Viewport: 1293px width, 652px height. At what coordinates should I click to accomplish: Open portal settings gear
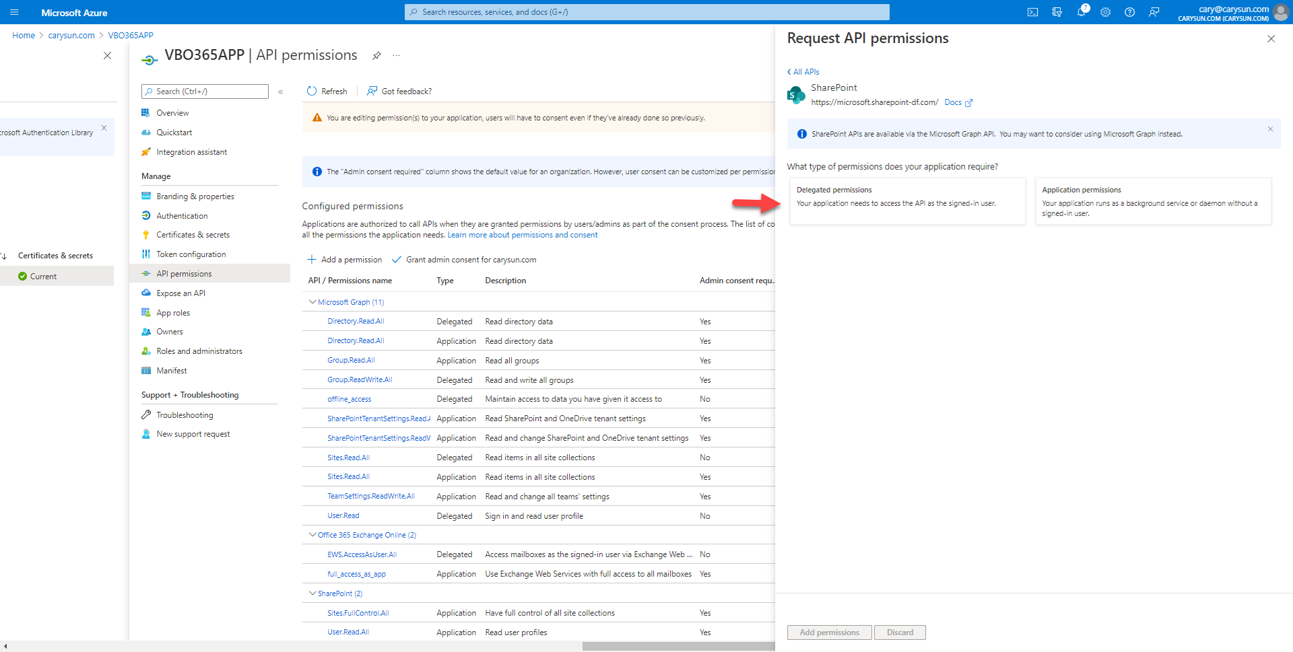[1105, 12]
